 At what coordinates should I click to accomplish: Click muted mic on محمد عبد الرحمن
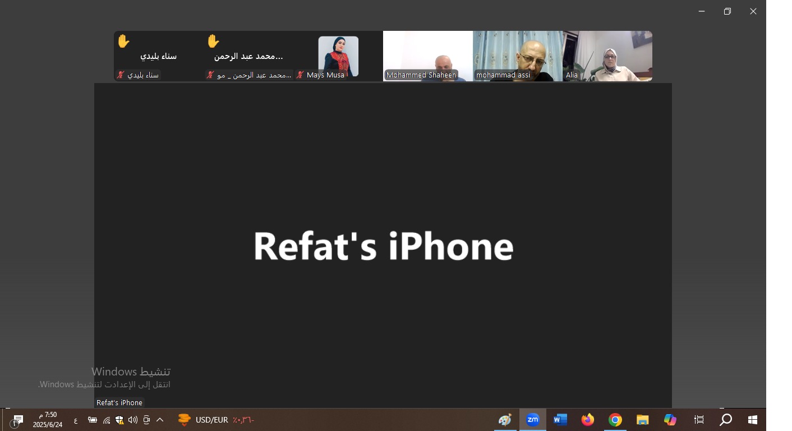click(x=210, y=75)
